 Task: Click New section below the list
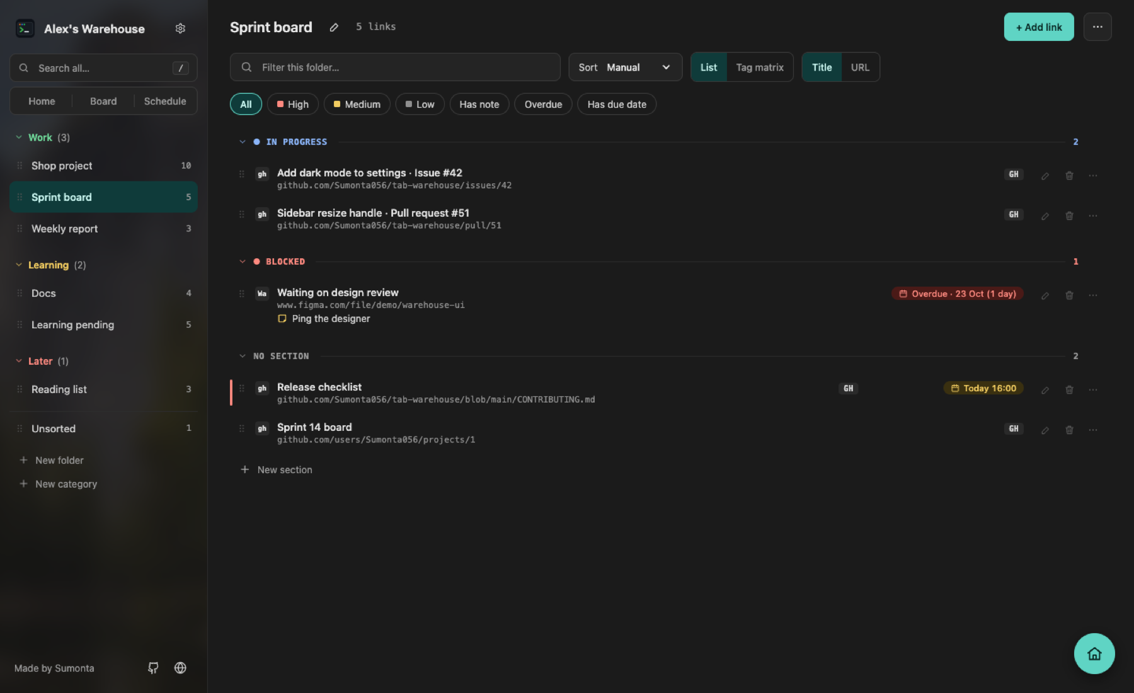(277, 470)
